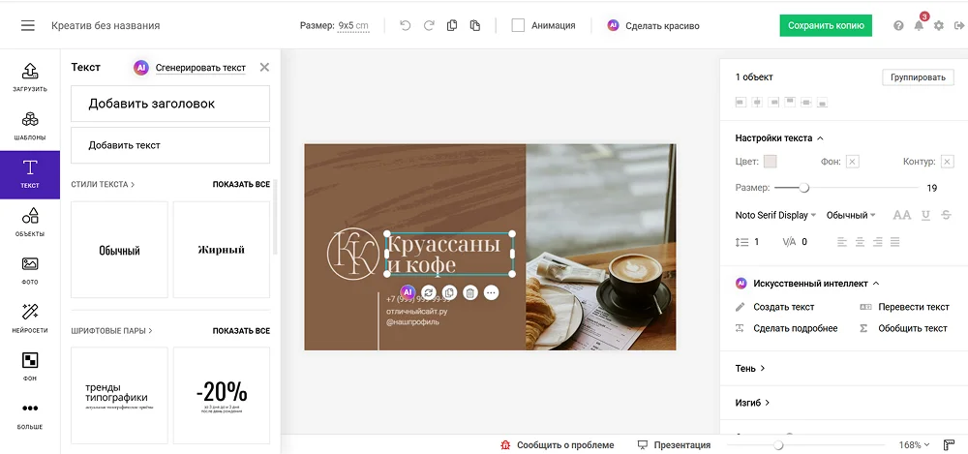Click Сохранить копию button
The image size is (968, 454).
[826, 25]
